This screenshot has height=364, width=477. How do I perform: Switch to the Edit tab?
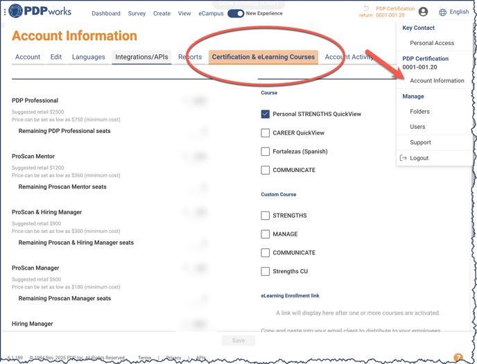[x=56, y=57]
